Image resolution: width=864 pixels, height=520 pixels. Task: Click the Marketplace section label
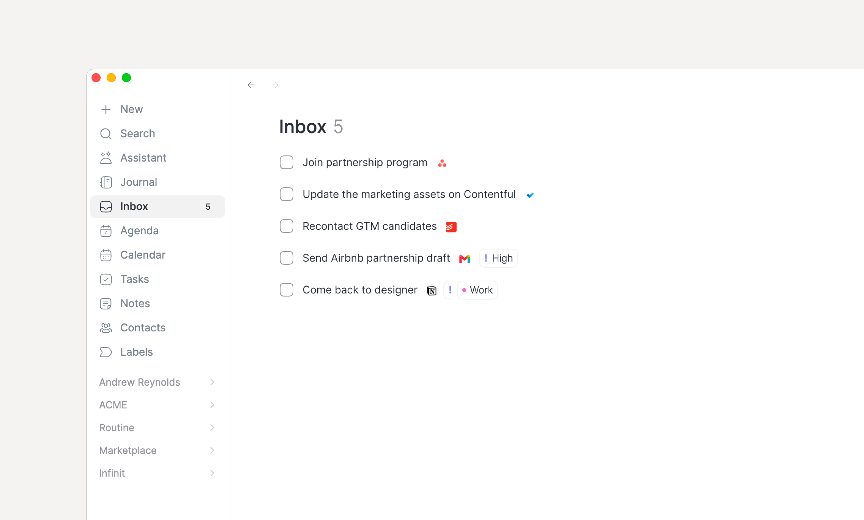128,450
